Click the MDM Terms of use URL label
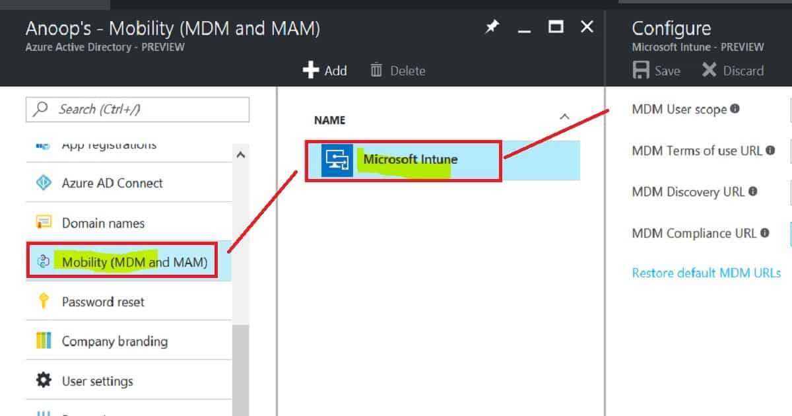Viewport: 792px width, 416px height. pyautogui.click(x=697, y=151)
